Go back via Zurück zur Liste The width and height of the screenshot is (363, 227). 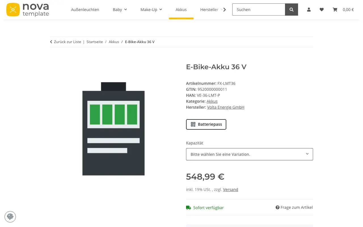click(x=66, y=42)
